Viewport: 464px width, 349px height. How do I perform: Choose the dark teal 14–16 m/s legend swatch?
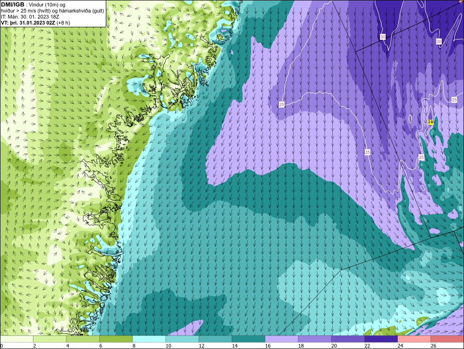(249, 339)
